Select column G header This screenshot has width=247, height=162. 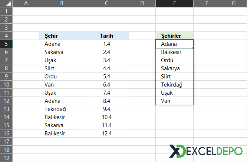[x=233, y=3]
